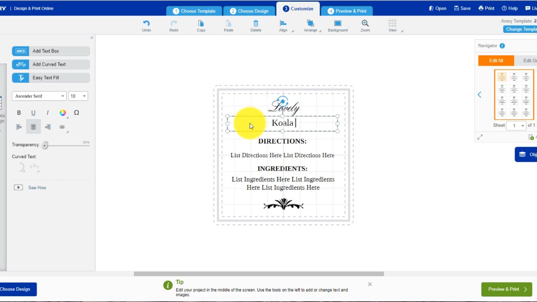Toggle underline formatting
537x302 pixels.
[x=33, y=112]
